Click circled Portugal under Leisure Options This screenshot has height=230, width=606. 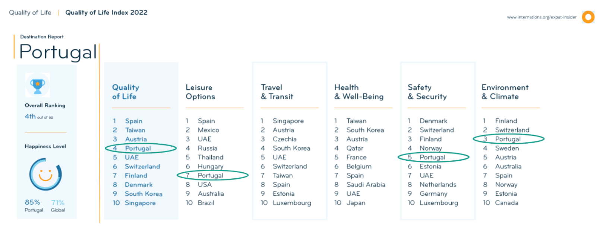click(x=211, y=175)
